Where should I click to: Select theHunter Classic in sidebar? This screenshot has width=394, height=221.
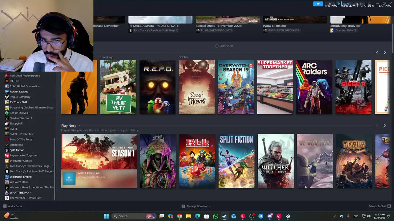click(x=21, y=161)
